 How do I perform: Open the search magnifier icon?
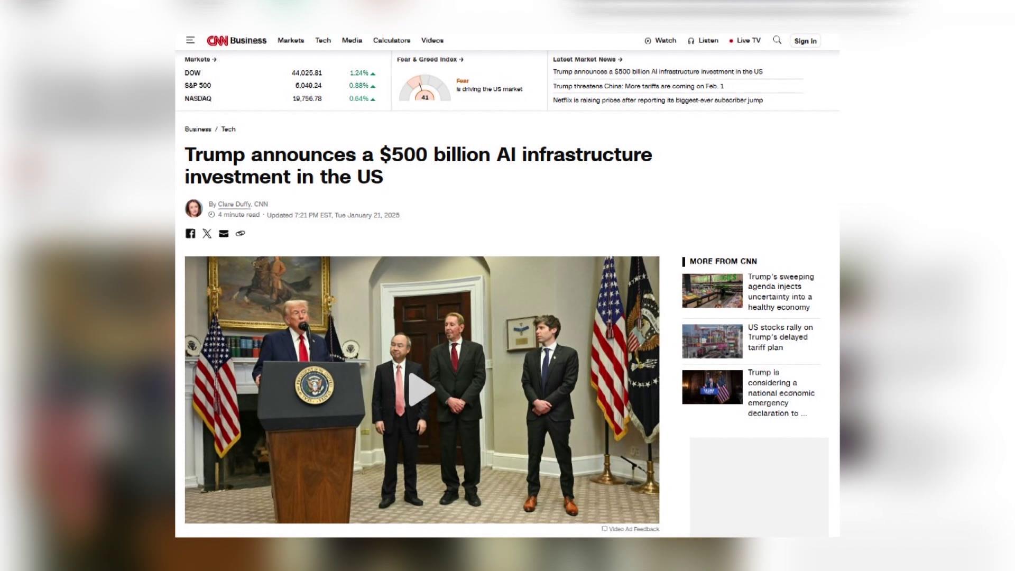tap(777, 40)
